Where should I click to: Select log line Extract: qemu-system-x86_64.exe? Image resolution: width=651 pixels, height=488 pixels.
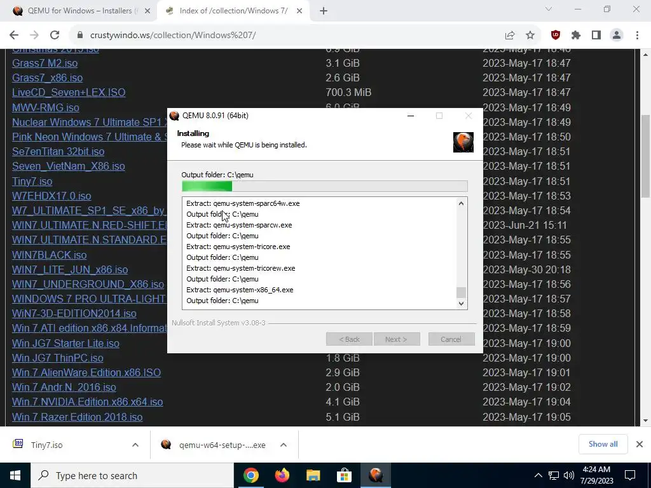[240, 290]
